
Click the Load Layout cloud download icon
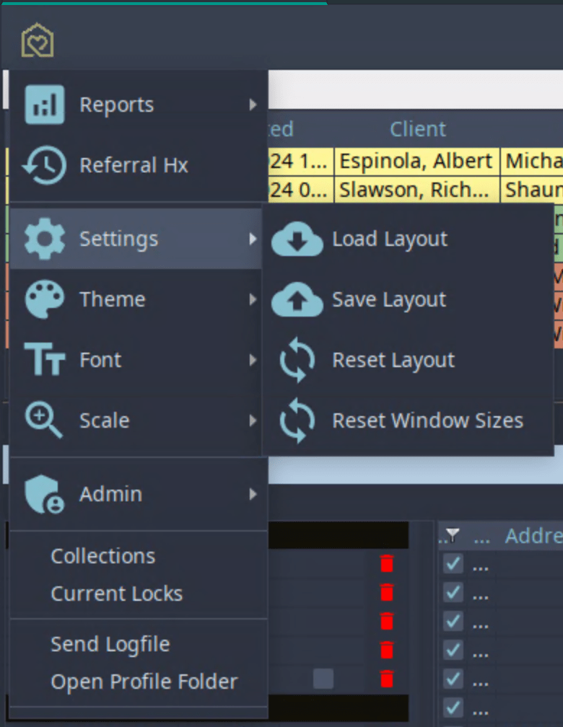tap(297, 239)
